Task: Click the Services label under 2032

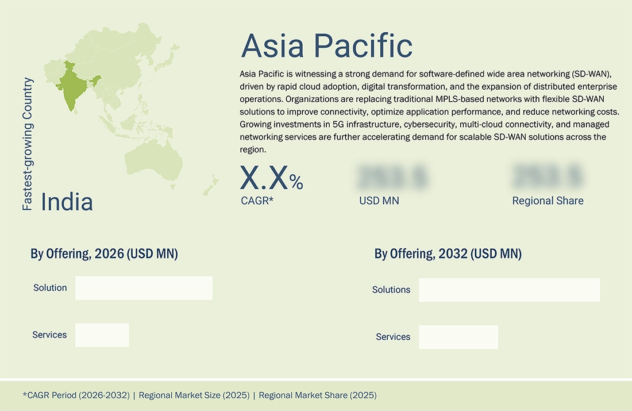Action: point(393,337)
